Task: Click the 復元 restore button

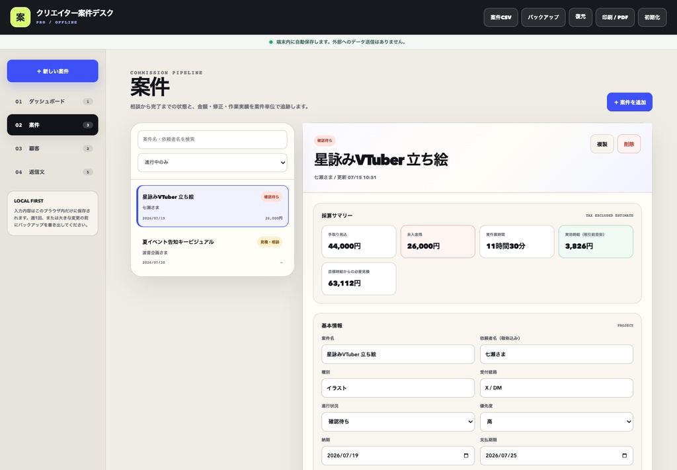Action: 580,17
